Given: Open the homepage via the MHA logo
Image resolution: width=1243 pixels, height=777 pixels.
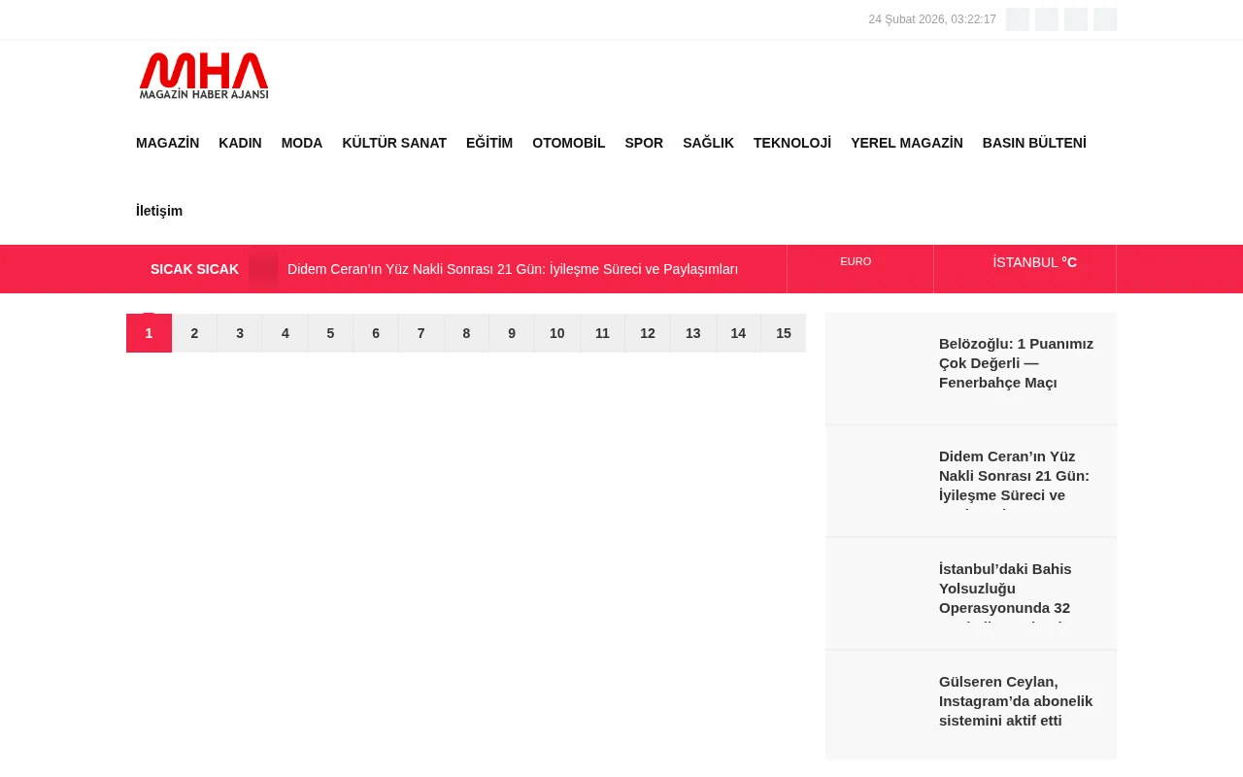Looking at the screenshot, I should click(203, 76).
